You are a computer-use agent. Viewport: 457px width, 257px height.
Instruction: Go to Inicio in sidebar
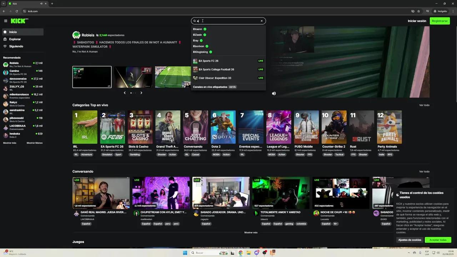point(23,32)
